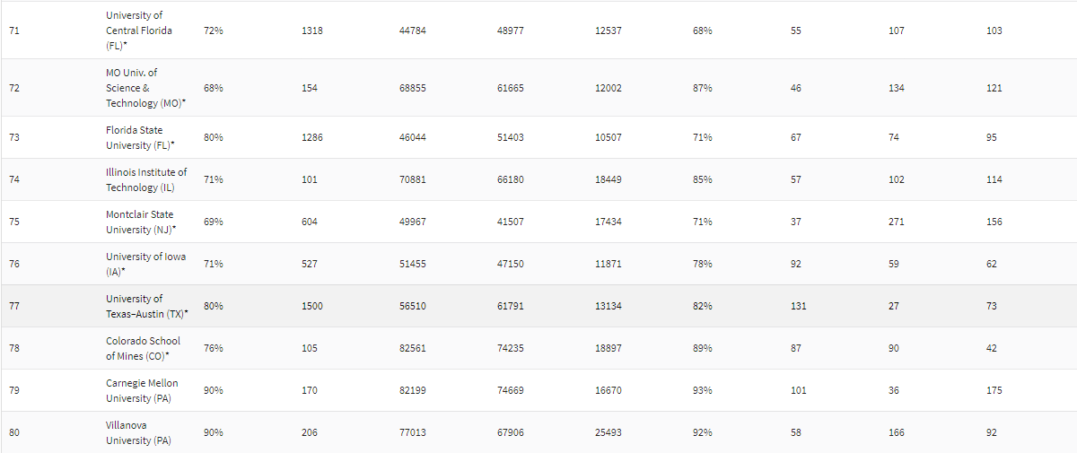Screen dimensions: 1077x453
Task: Open Florida State University (FL) entry
Action: click(x=141, y=137)
